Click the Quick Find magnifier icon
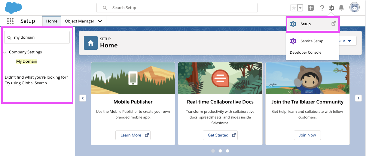The image size is (366, 156). [9, 38]
